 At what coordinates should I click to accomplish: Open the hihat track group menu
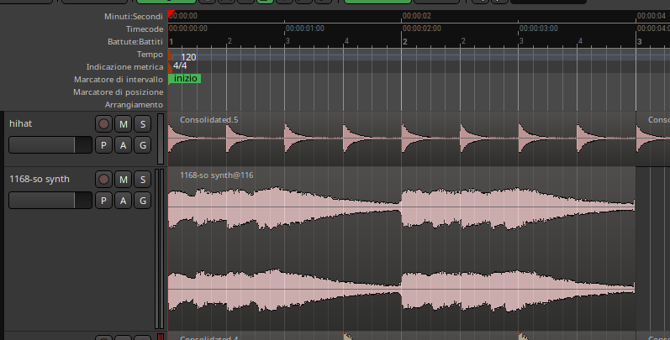pos(142,145)
